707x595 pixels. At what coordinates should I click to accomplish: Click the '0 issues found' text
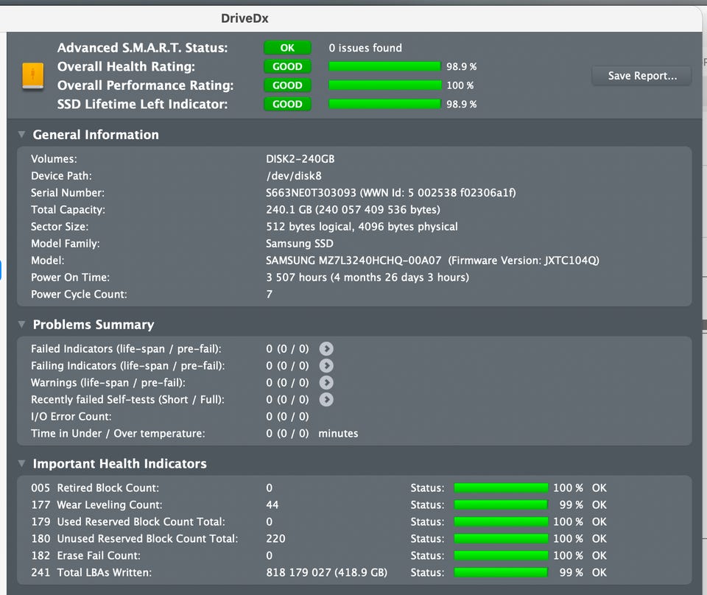point(365,48)
